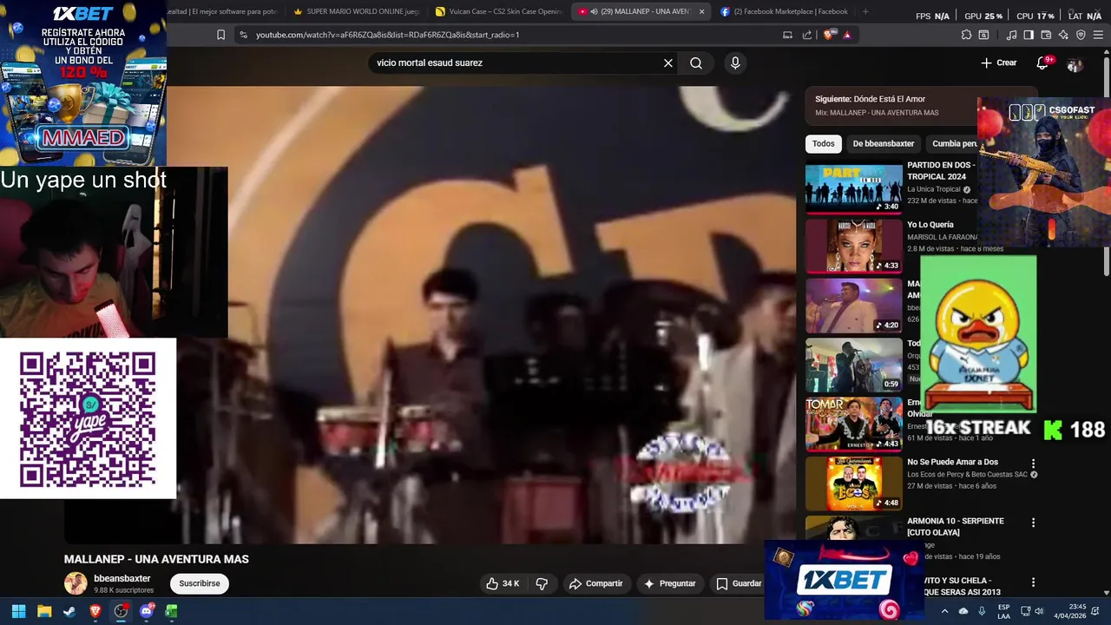This screenshot has height=625, width=1111.
Task: Expand the system tray hidden icons chevron
Action: coord(944,611)
